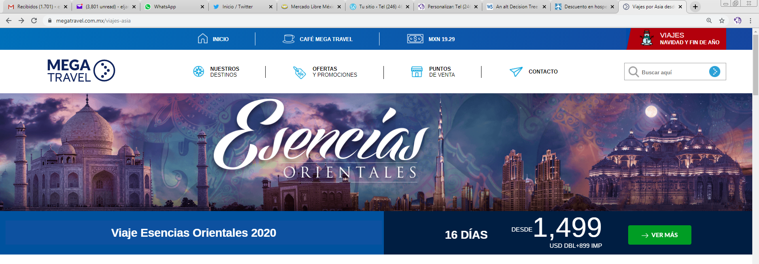Open the browser zoom magnifier icon
Screen dimensions: 759x264
pos(709,21)
